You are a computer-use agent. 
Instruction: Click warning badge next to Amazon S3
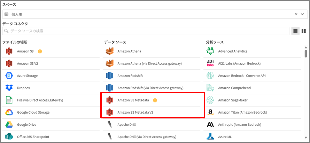tap(40, 51)
